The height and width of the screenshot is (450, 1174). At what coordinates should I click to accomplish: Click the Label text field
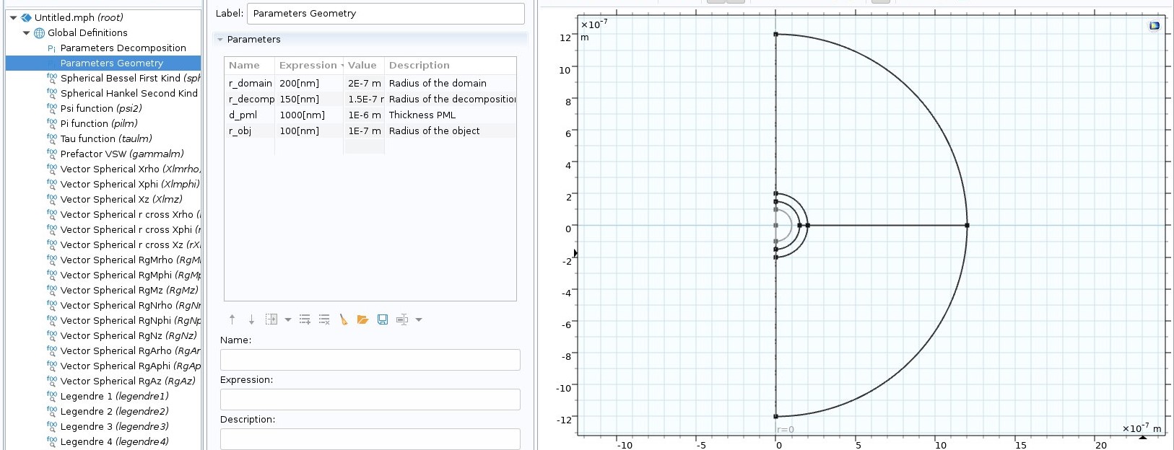click(385, 13)
